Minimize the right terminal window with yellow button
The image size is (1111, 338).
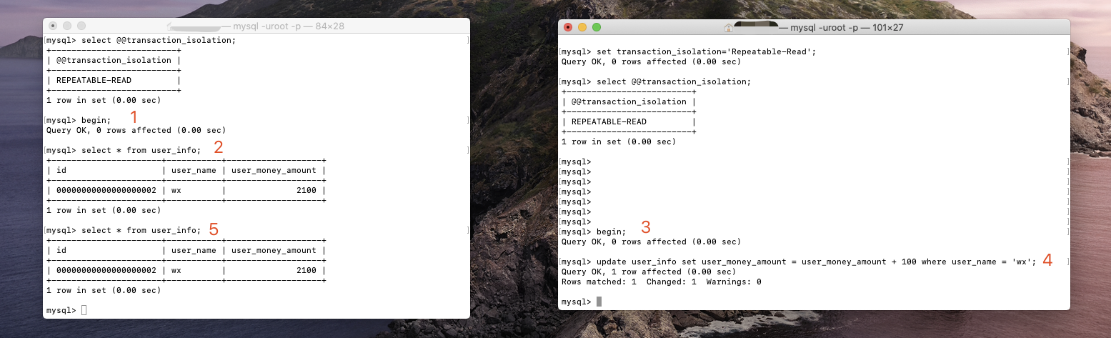click(x=582, y=27)
